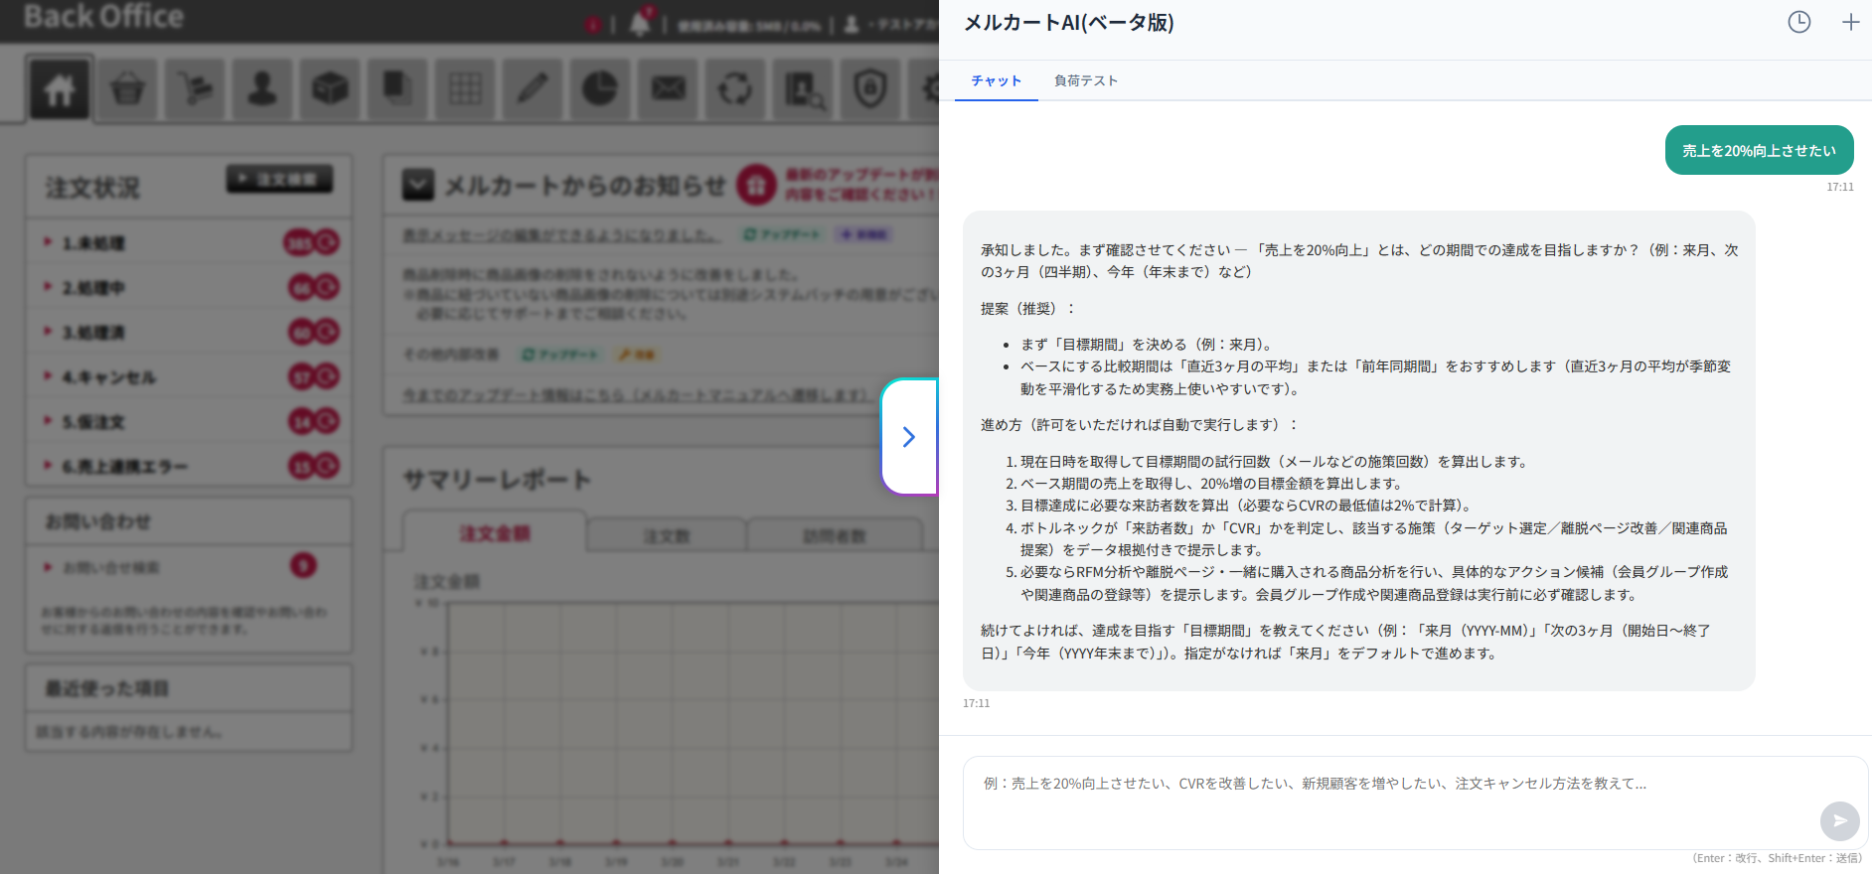Click the 注文検索 button in 注文状況

[x=279, y=179]
